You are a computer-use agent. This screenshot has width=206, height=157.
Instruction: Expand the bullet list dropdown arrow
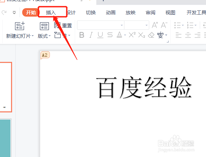[x=183, y=25]
